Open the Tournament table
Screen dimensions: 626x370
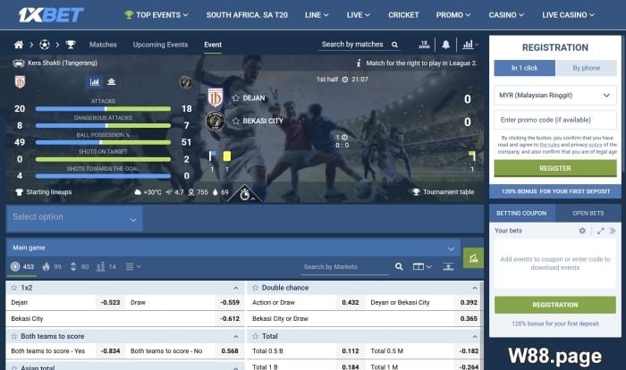(444, 192)
